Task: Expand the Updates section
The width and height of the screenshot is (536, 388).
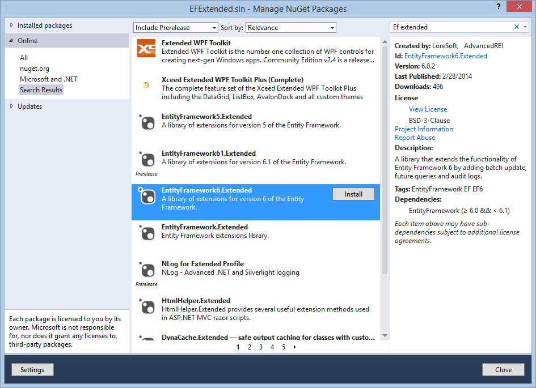Action: pos(11,106)
